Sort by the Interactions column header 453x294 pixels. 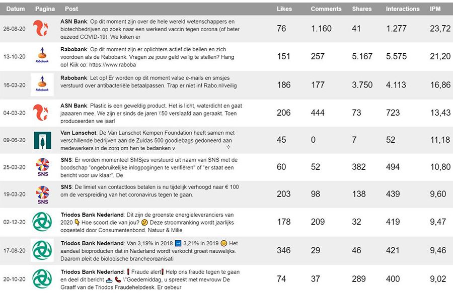coord(402,9)
